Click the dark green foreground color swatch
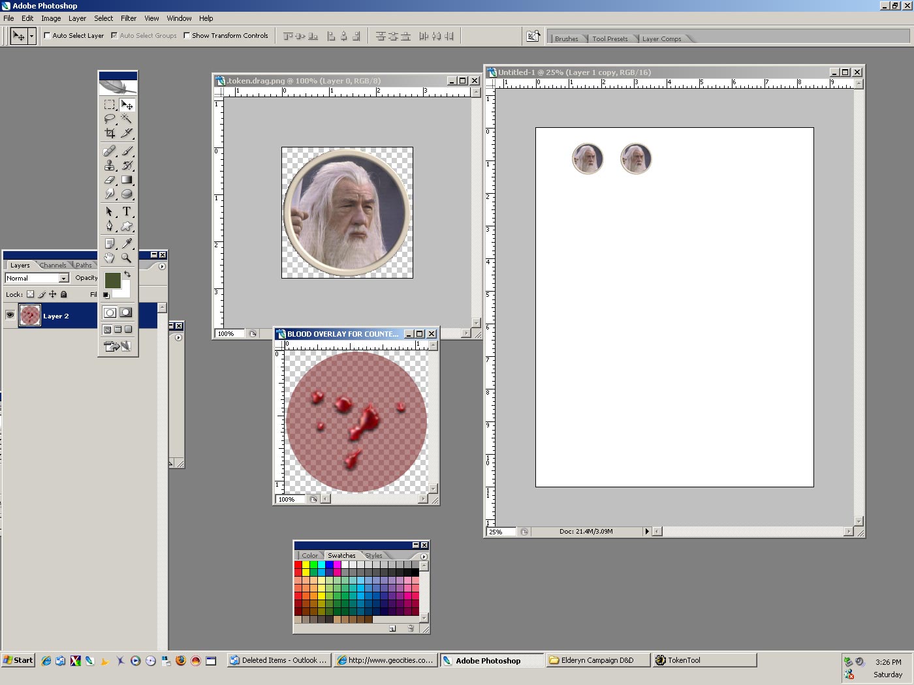Screen dimensions: 914x685 [112, 281]
